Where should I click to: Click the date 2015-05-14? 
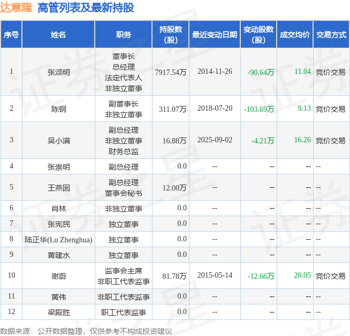pyautogui.click(x=215, y=275)
